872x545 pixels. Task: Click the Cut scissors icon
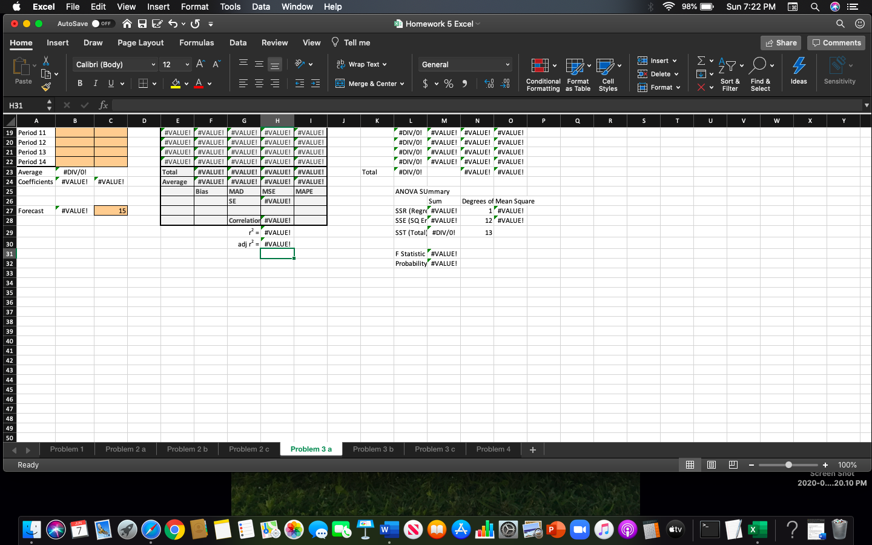click(x=46, y=61)
